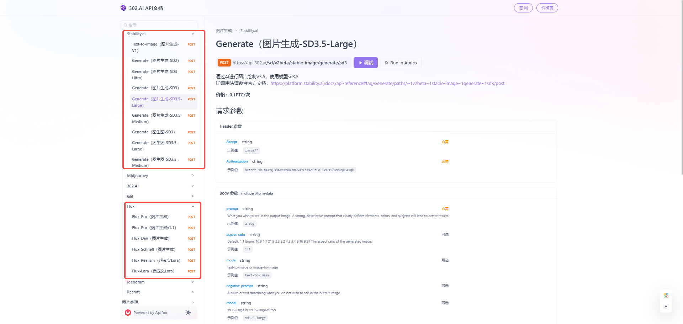Open Generate (图生图-SD3.5-Medium) page

point(163,162)
